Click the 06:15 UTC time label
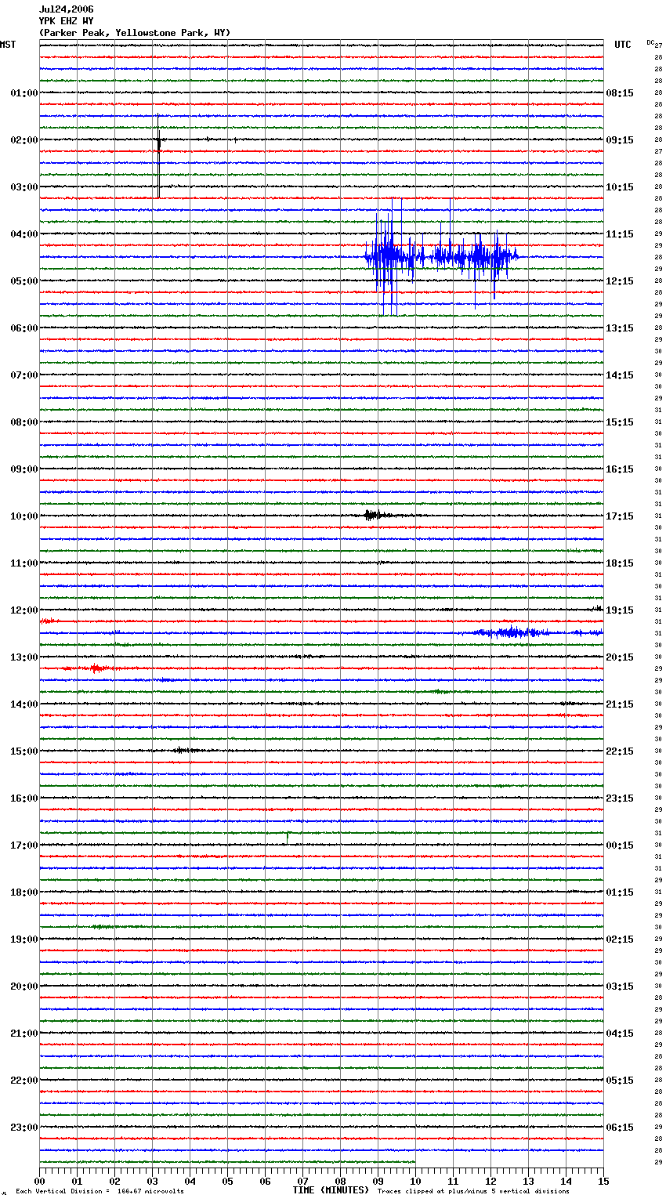The width and height of the screenshot is (666, 1202). tap(620, 1128)
